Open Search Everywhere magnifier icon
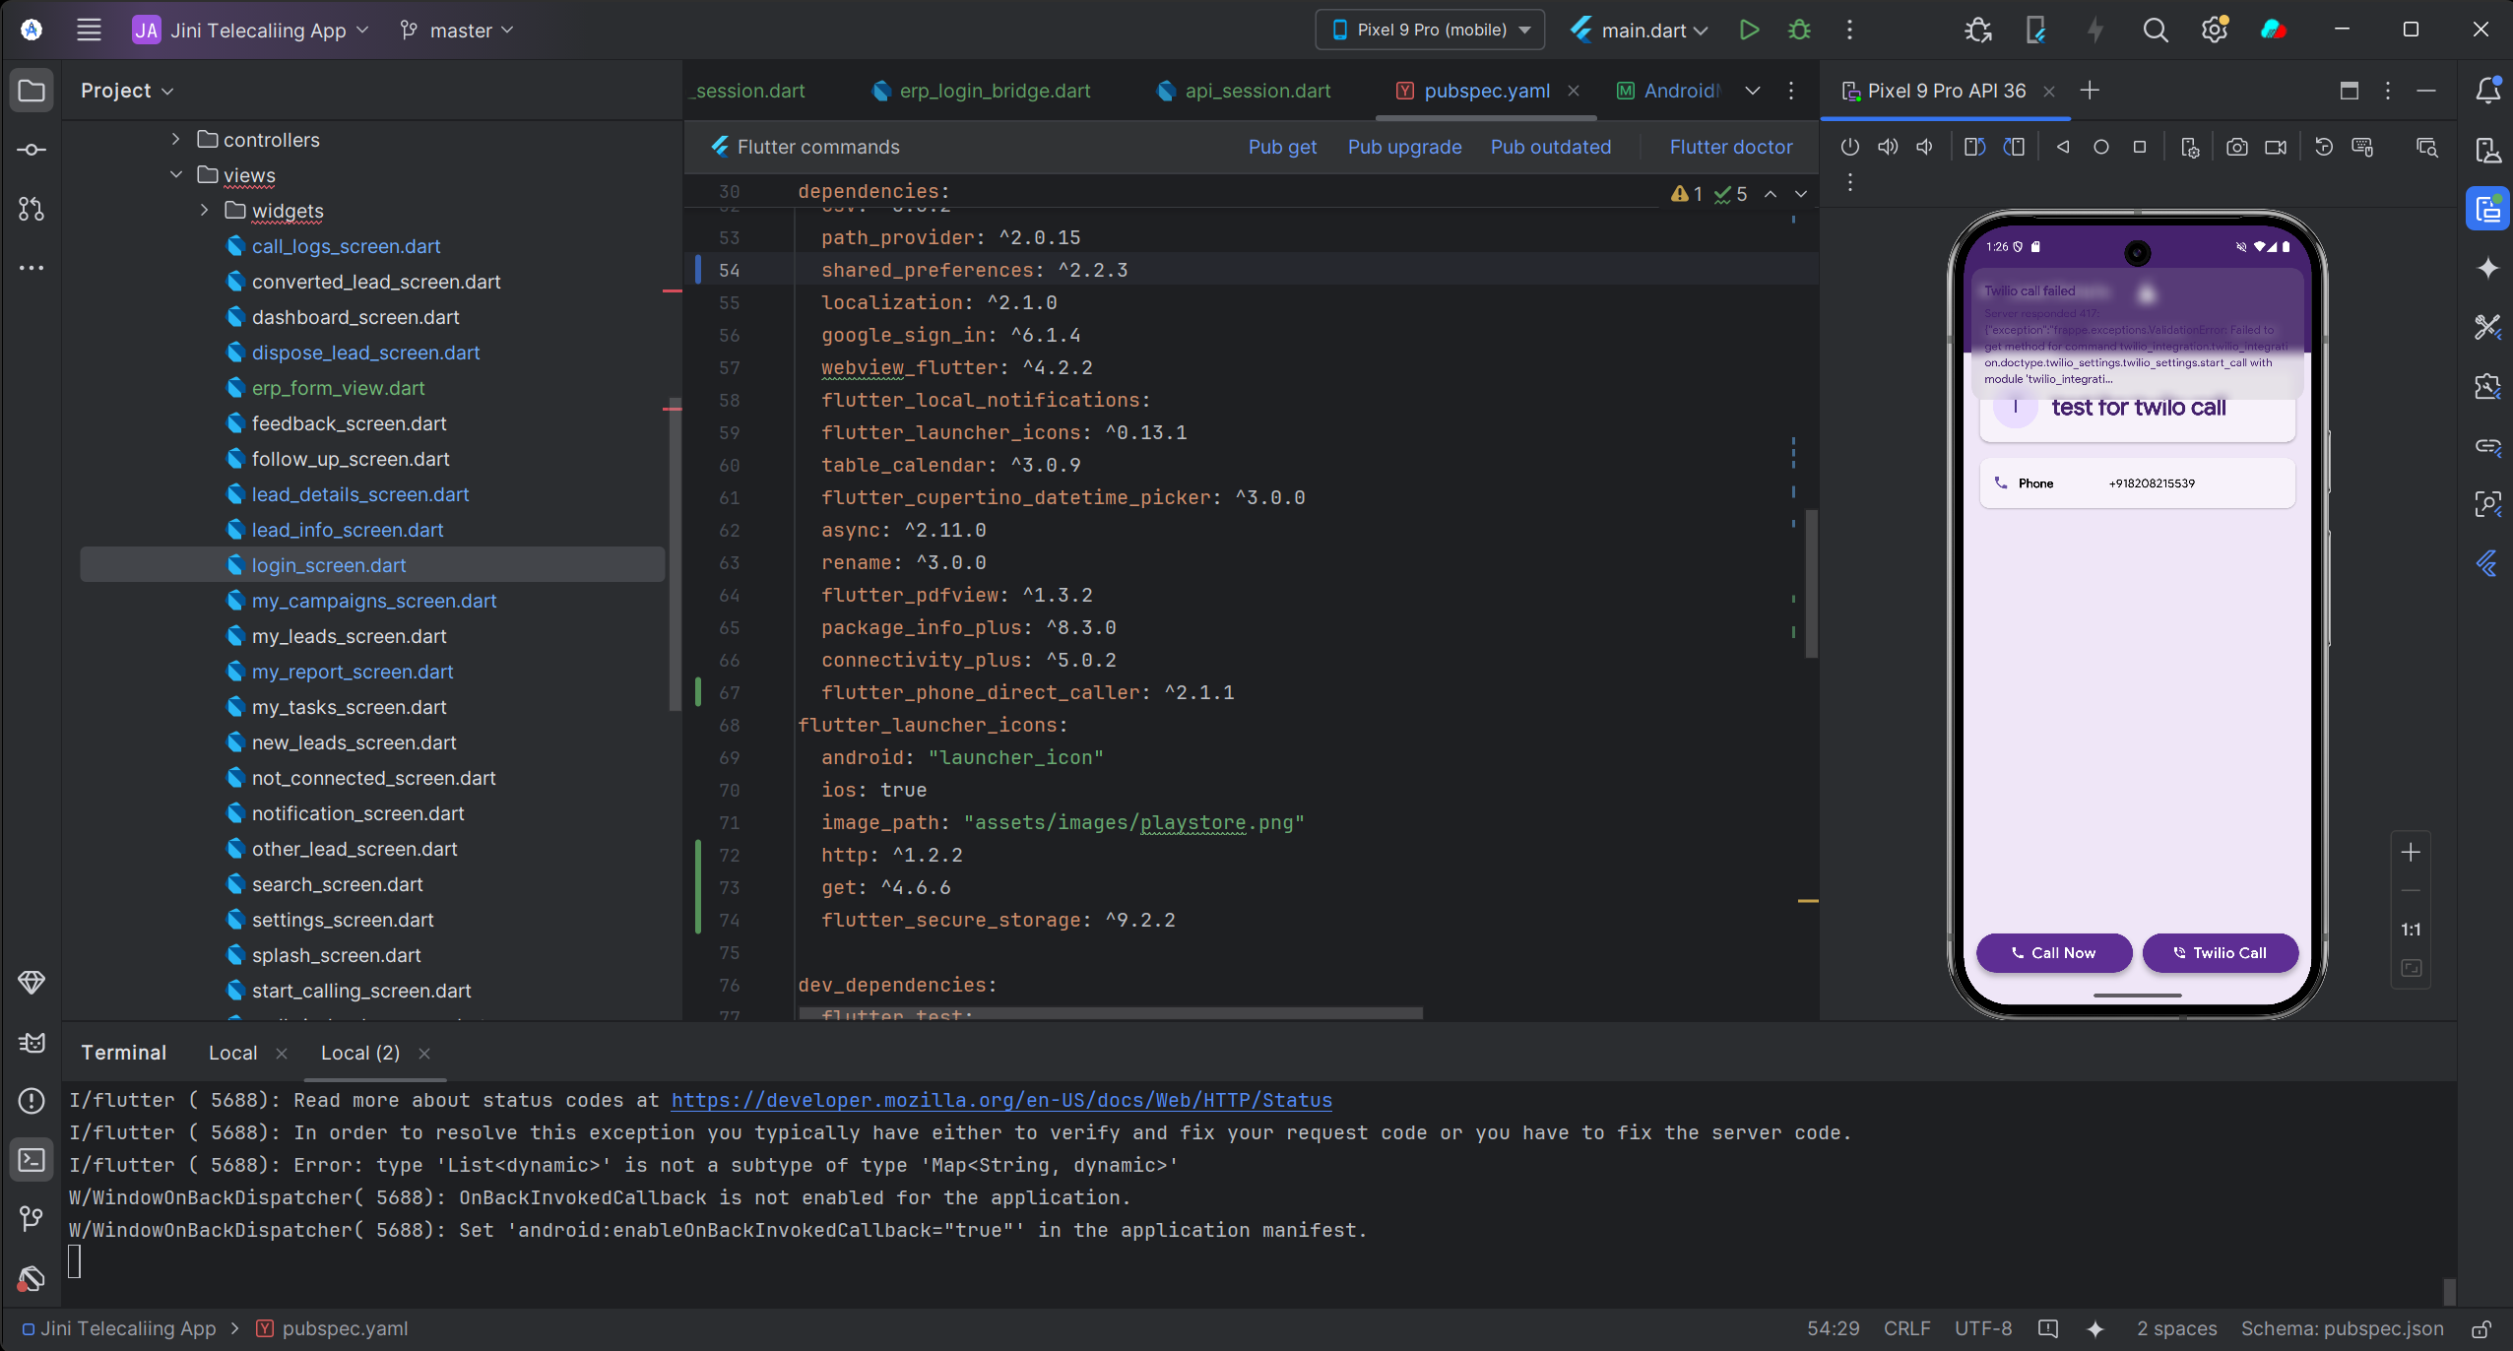The height and width of the screenshot is (1351, 2513). [2155, 30]
